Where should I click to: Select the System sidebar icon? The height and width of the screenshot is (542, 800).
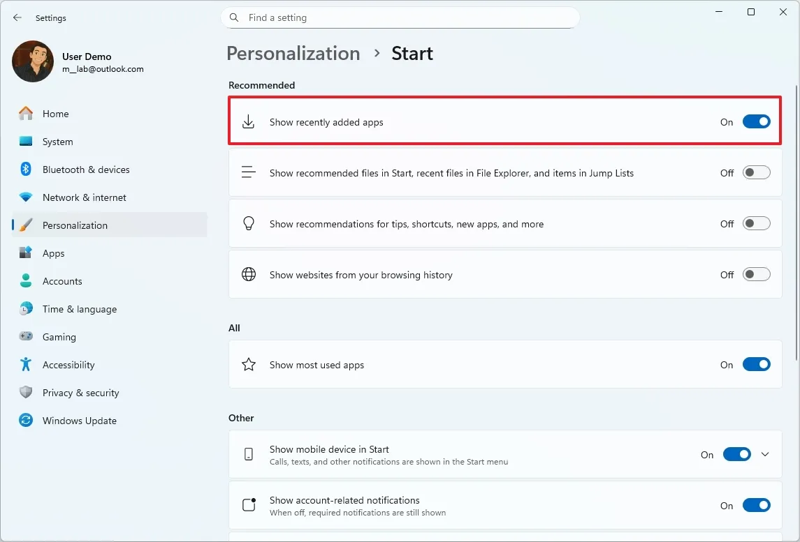pos(25,141)
